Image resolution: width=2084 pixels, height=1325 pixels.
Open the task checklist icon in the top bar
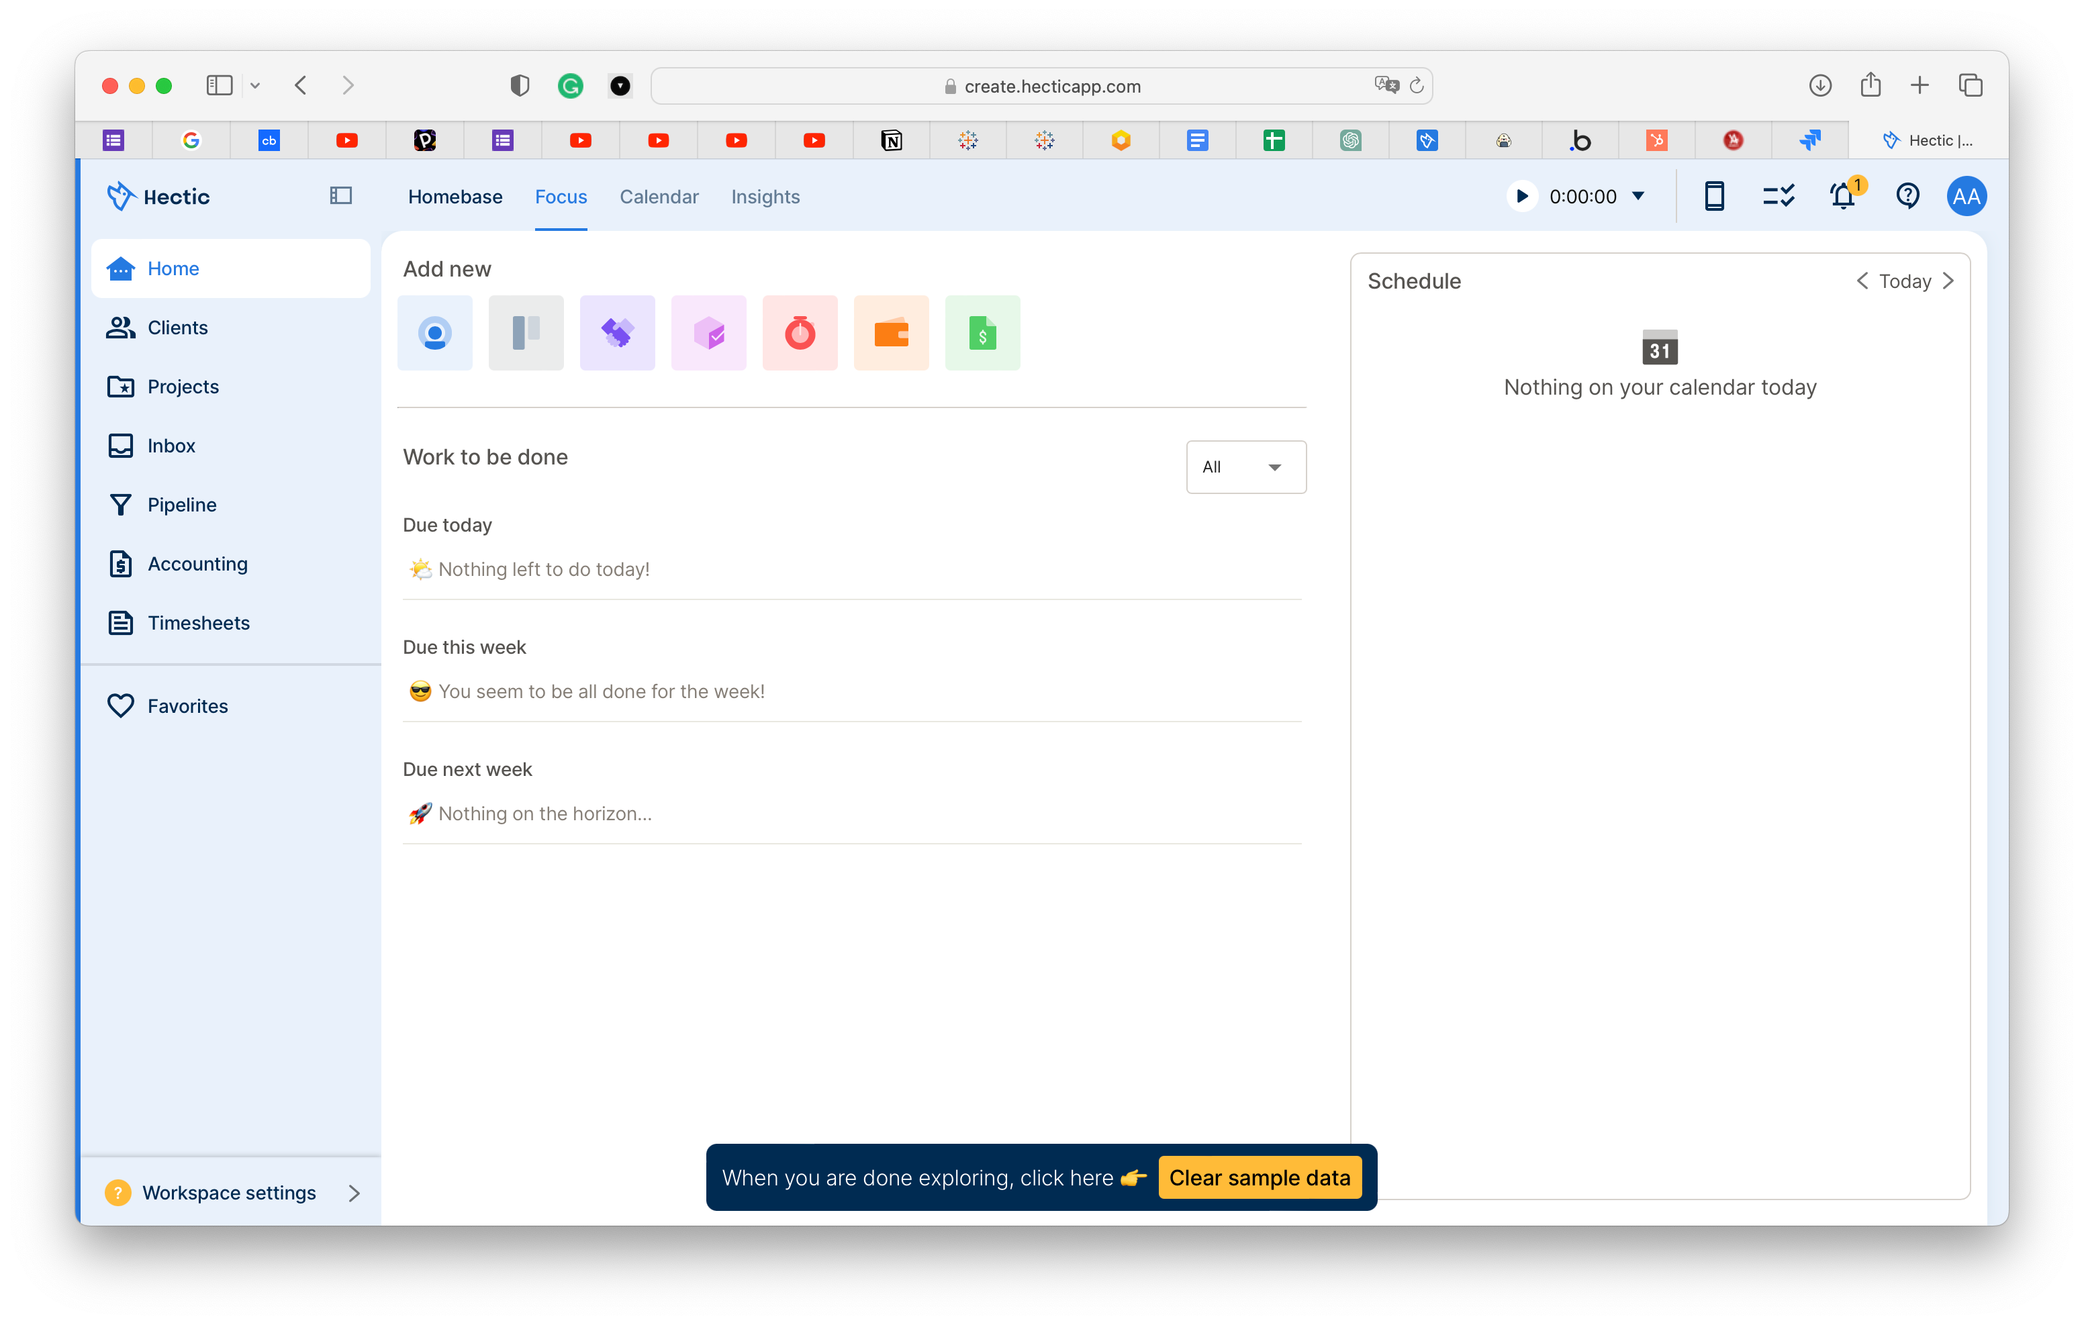tap(1779, 195)
